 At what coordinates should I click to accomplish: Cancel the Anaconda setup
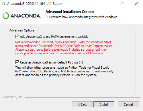point(128,104)
